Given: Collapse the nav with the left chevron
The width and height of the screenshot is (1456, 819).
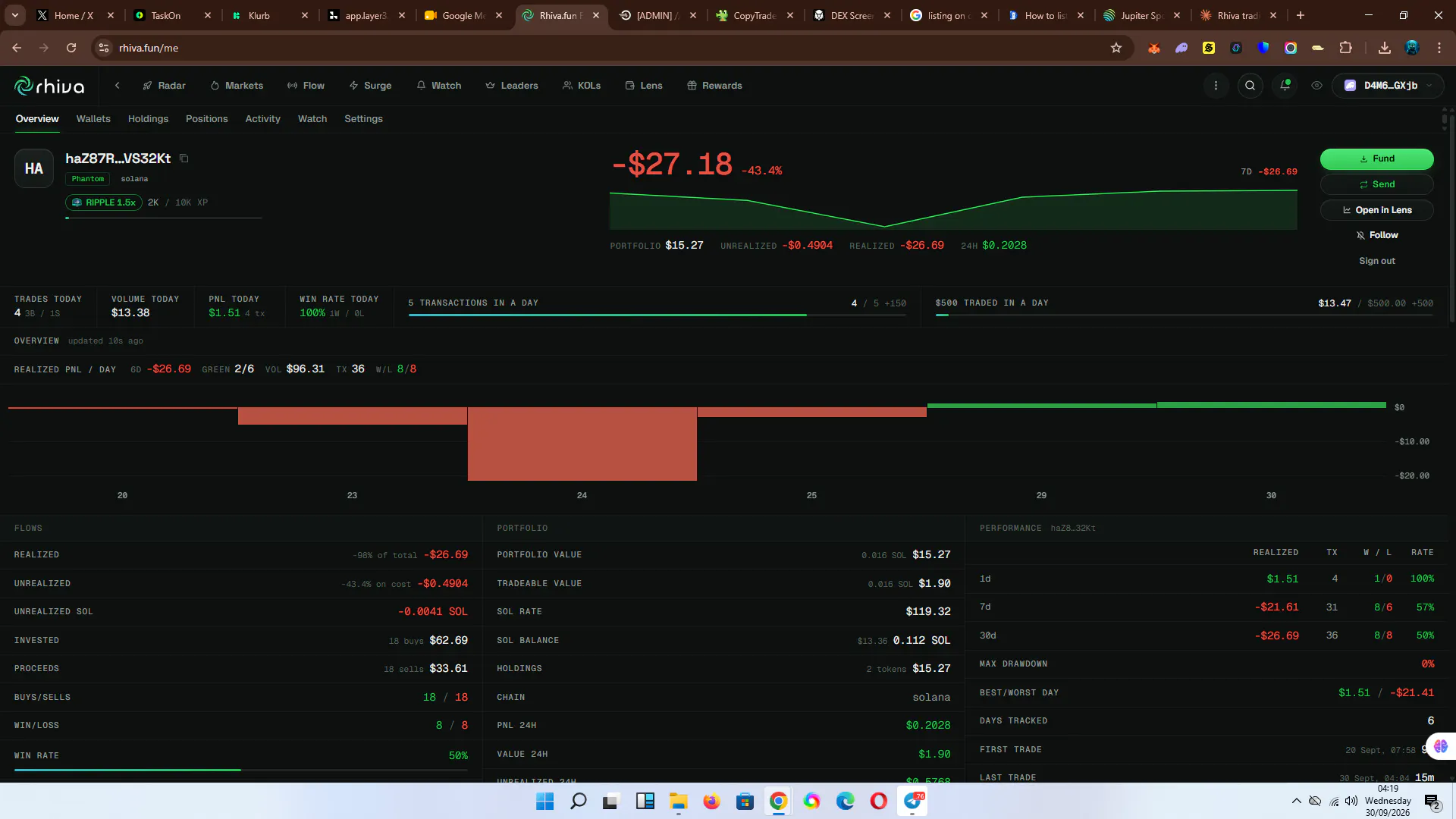Looking at the screenshot, I should [118, 86].
